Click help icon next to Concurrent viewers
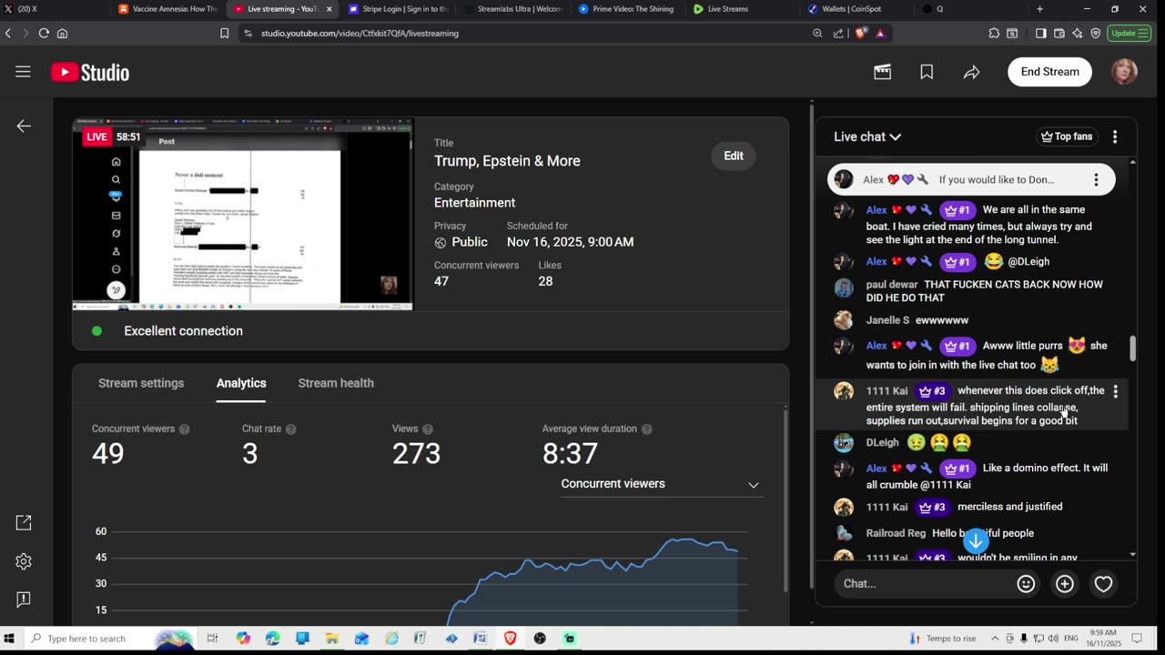The height and width of the screenshot is (655, 1165). pos(184,429)
